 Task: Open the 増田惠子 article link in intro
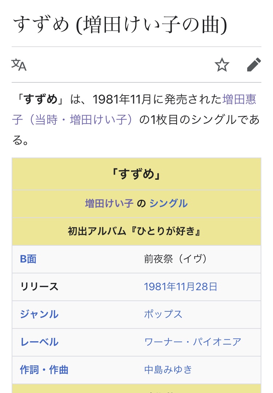pos(239,99)
